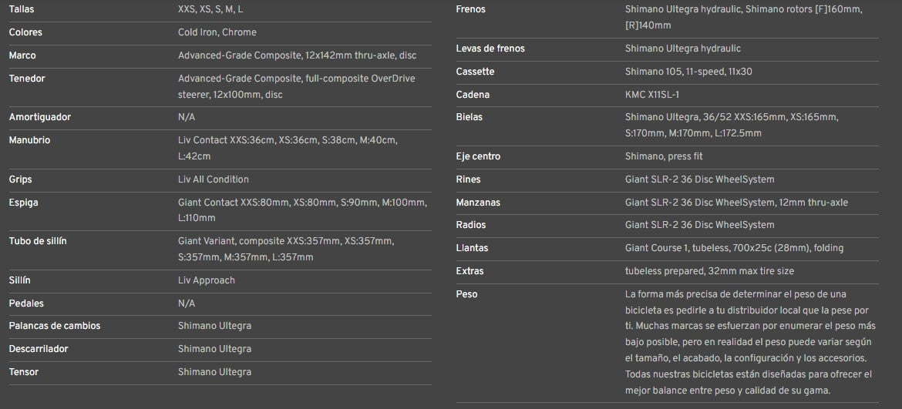
Task: Click the Tallas row label
Action: 22,9
